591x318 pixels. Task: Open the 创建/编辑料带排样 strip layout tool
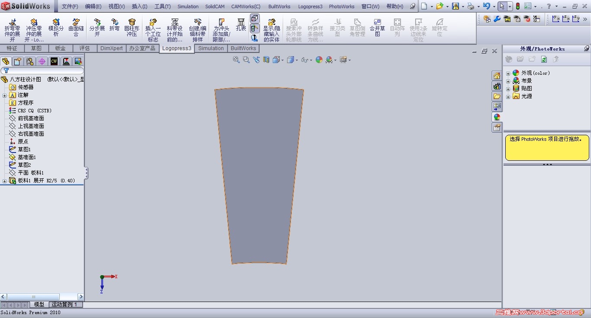click(x=197, y=30)
